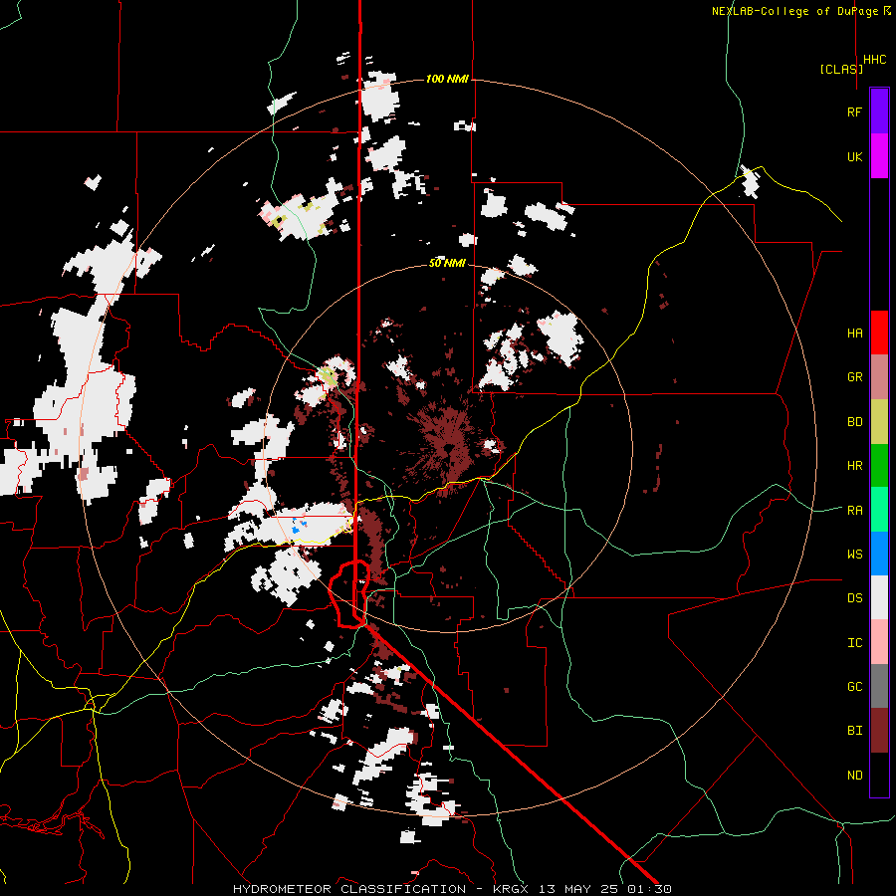Click the WS legend label
Image resolution: width=896 pixels, height=896 pixels.
click(854, 555)
